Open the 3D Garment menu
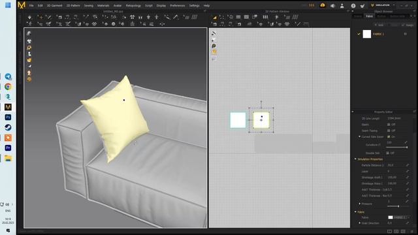 54,6
